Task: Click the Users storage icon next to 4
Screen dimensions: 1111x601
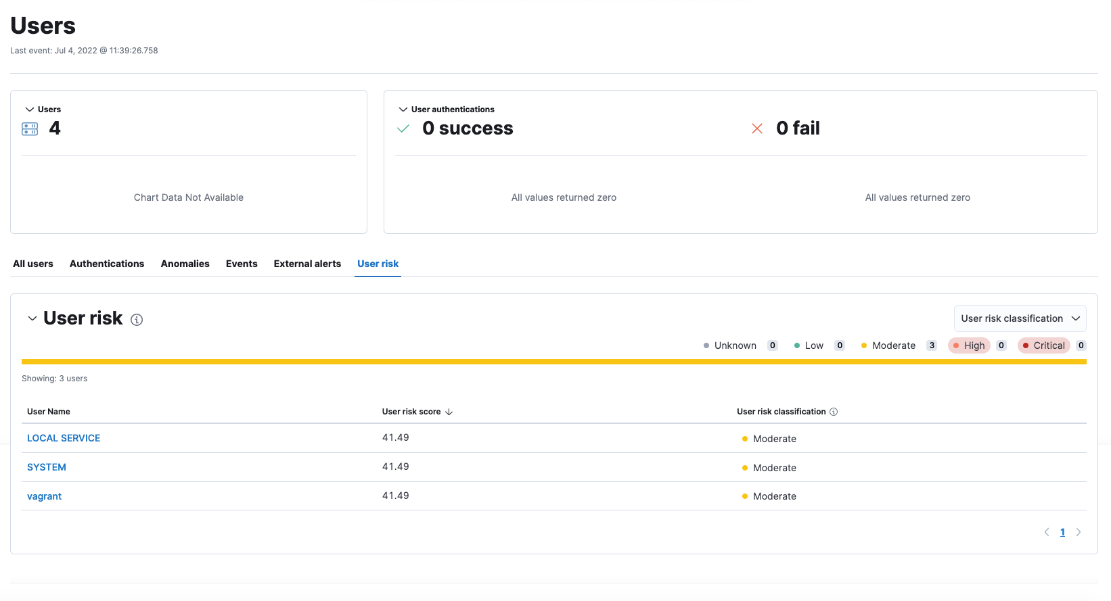Action: click(x=30, y=128)
